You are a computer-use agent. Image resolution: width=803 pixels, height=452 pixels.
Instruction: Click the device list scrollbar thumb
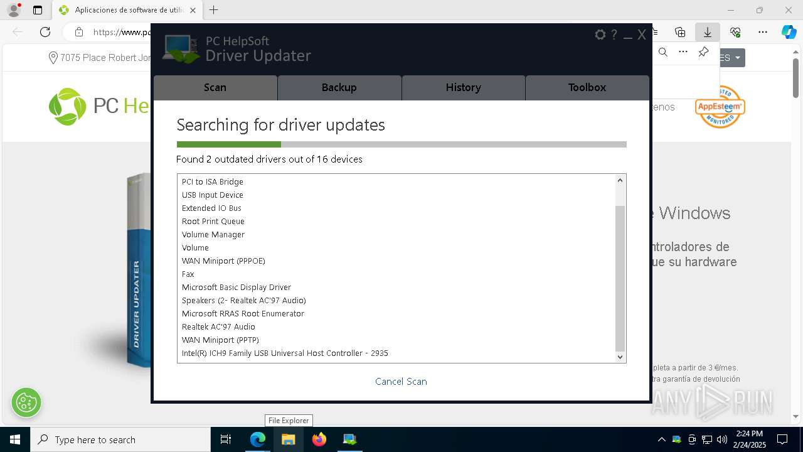tap(620, 277)
